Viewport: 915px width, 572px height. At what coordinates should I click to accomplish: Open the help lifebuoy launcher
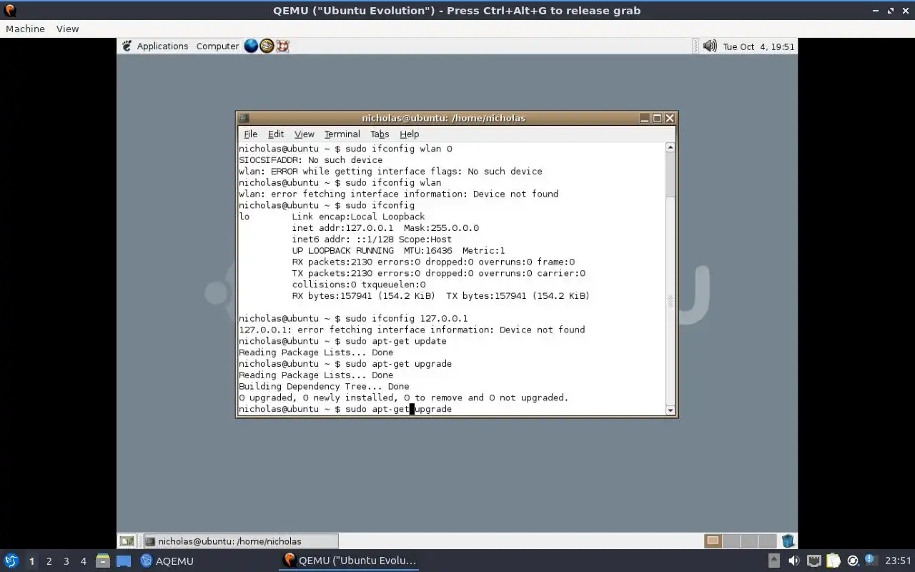point(282,46)
